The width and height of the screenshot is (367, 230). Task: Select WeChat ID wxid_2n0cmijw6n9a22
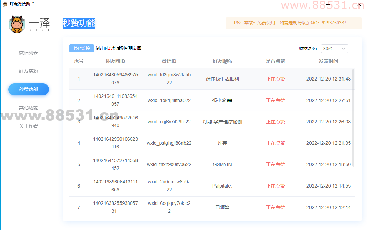click(169, 185)
